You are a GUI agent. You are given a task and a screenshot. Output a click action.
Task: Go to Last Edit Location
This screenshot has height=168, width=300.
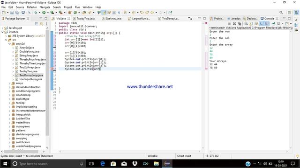coord(142,13)
